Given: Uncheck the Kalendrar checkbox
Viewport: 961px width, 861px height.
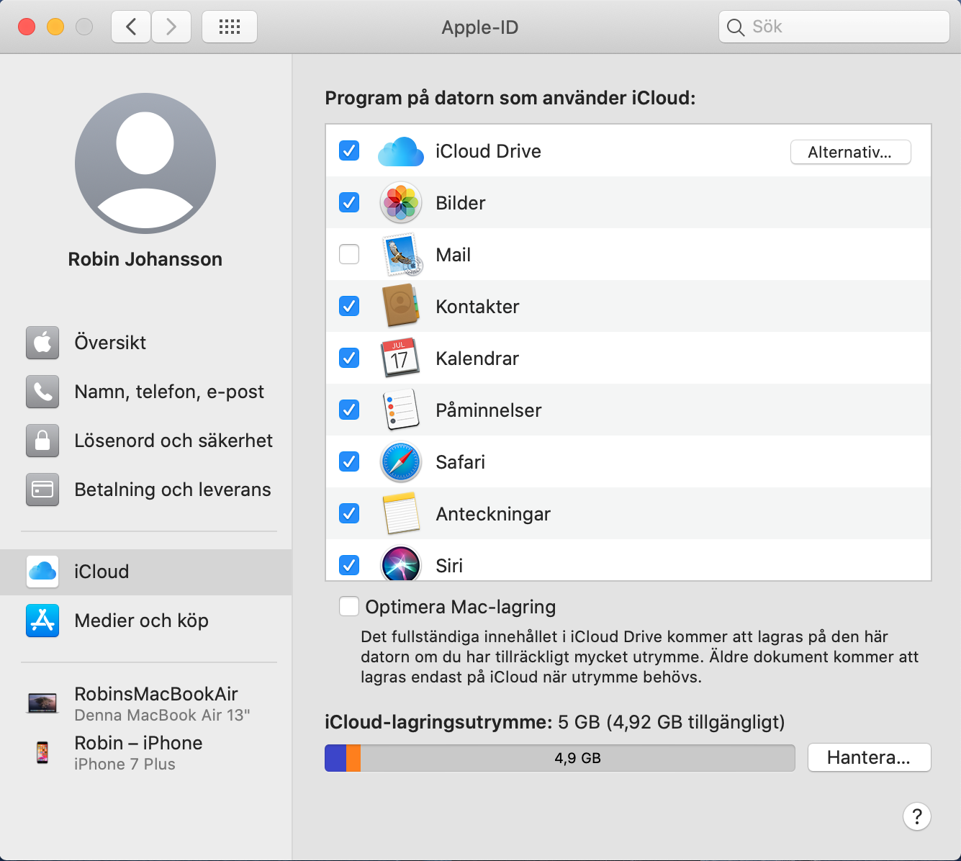Looking at the screenshot, I should [x=349, y=359].
